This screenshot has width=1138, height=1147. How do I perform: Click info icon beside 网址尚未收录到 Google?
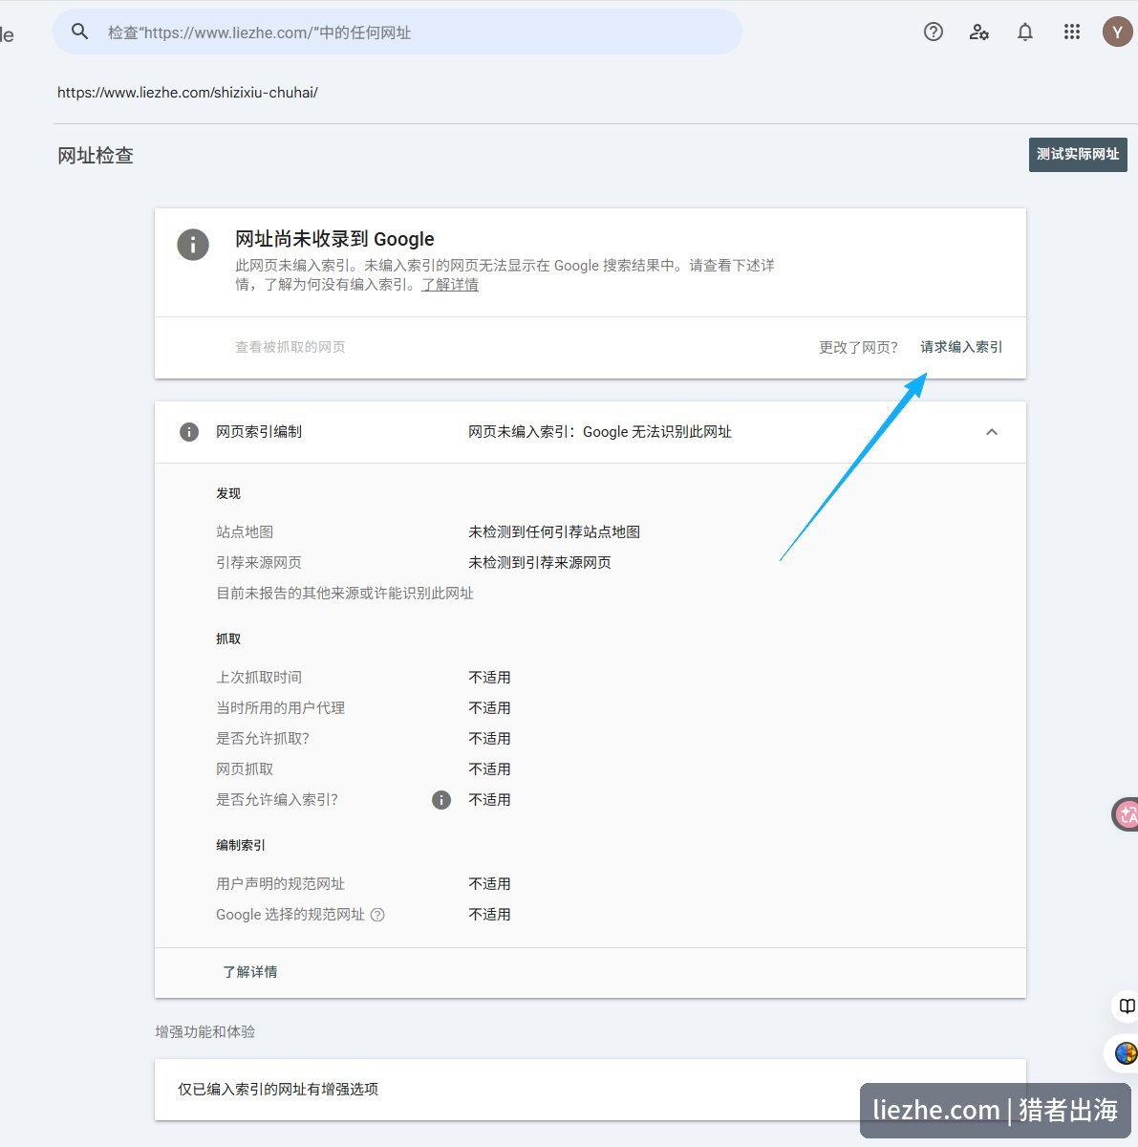pos(193,244)
